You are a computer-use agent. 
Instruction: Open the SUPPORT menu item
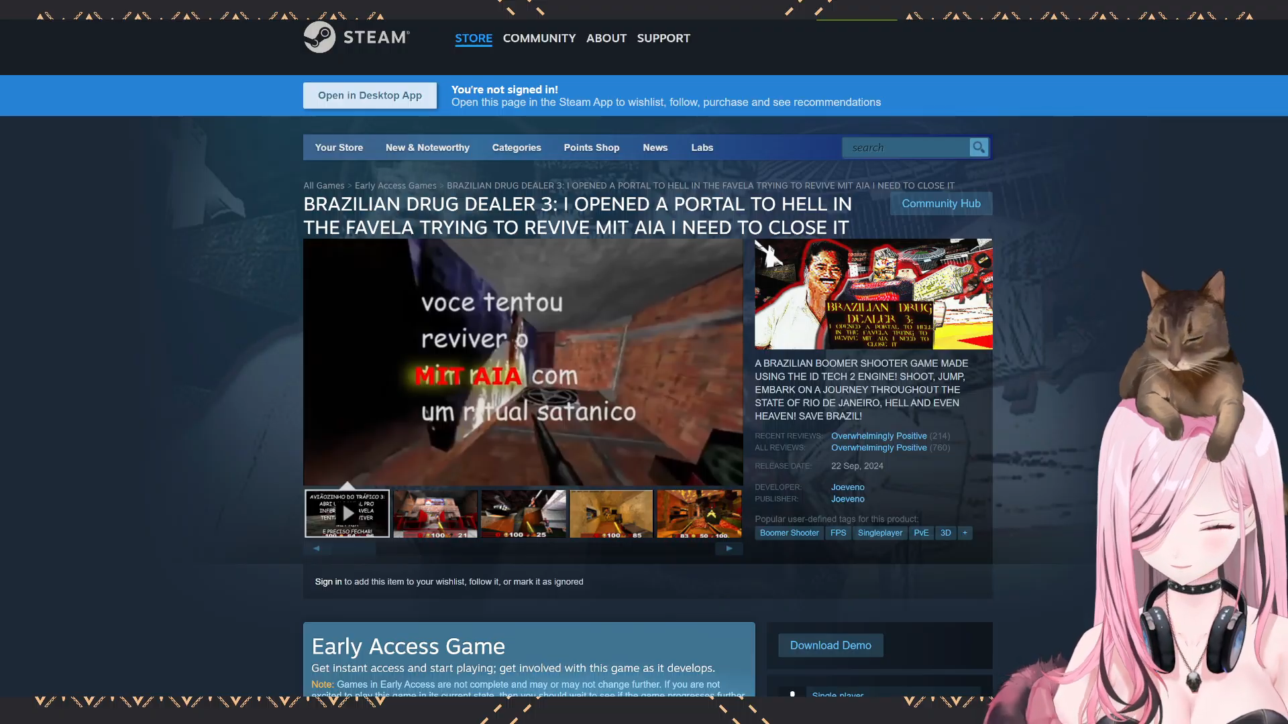663,38
